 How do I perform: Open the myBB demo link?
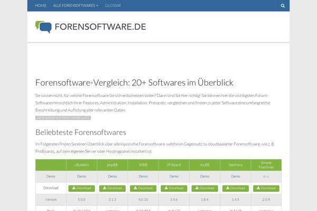[x=204, y=176]
